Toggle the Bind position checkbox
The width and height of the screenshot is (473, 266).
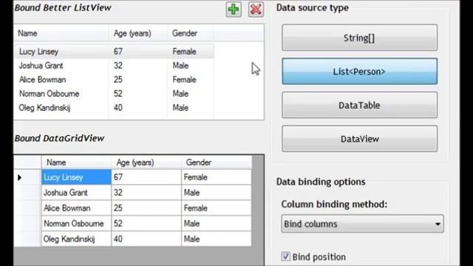click(286, 256)
